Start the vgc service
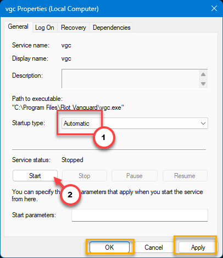The height and width of the screenshot is (258, 223). tap(35, 176)
